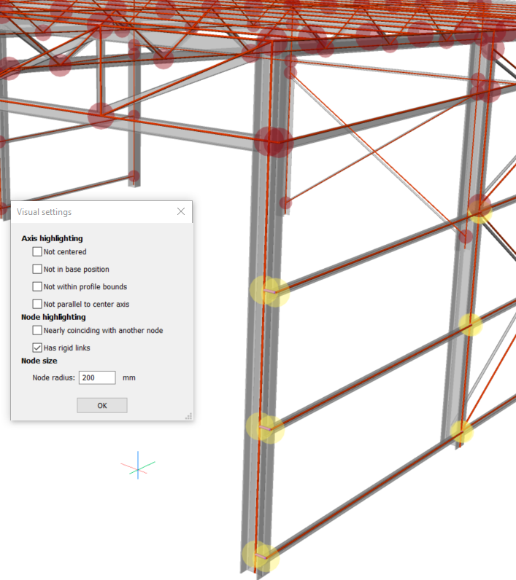
Task: Select top yellow node on front column
Action: (x=269, y=291)
